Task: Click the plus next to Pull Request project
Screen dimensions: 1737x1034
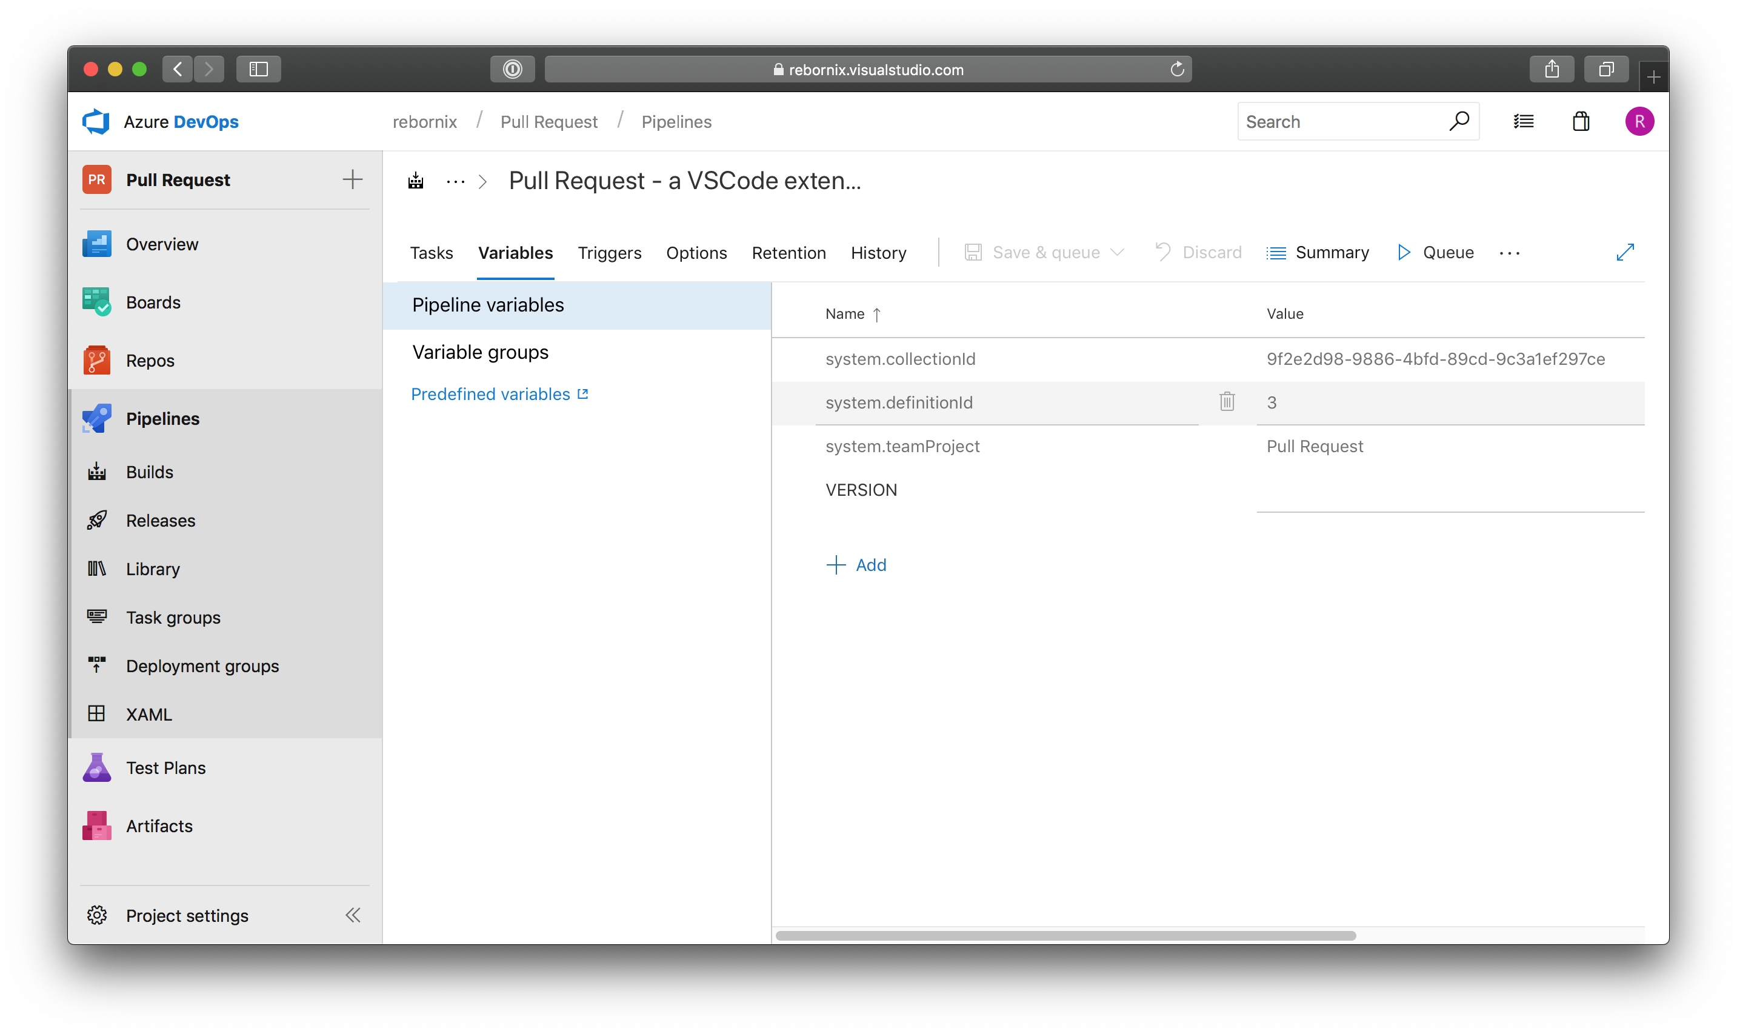Action: [353, 180]
